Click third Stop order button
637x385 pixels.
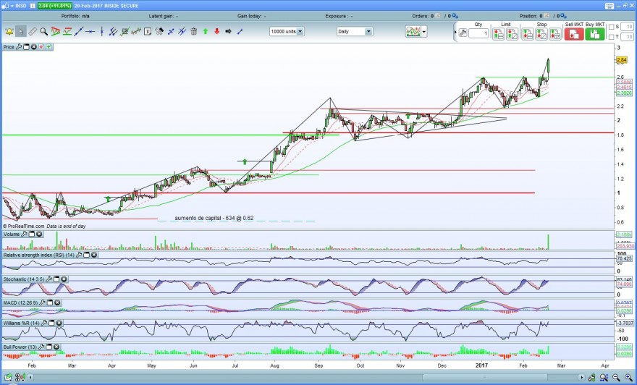pos(555,34)
